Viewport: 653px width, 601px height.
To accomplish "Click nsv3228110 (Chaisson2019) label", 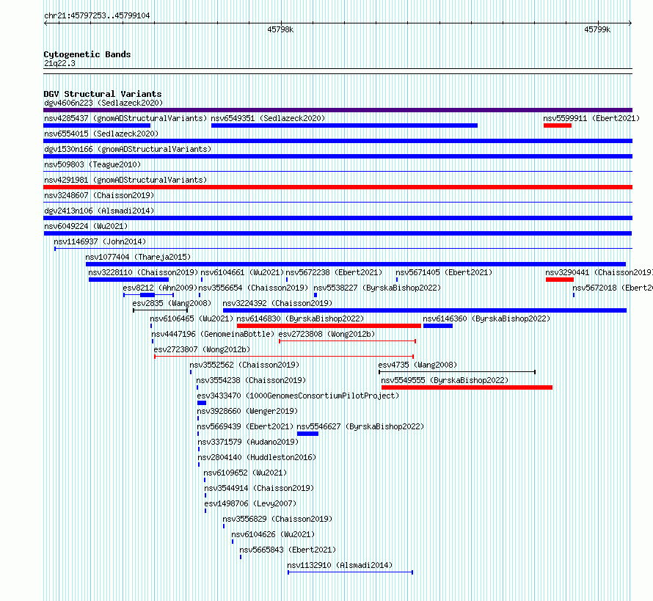I will tap(143, 272).
